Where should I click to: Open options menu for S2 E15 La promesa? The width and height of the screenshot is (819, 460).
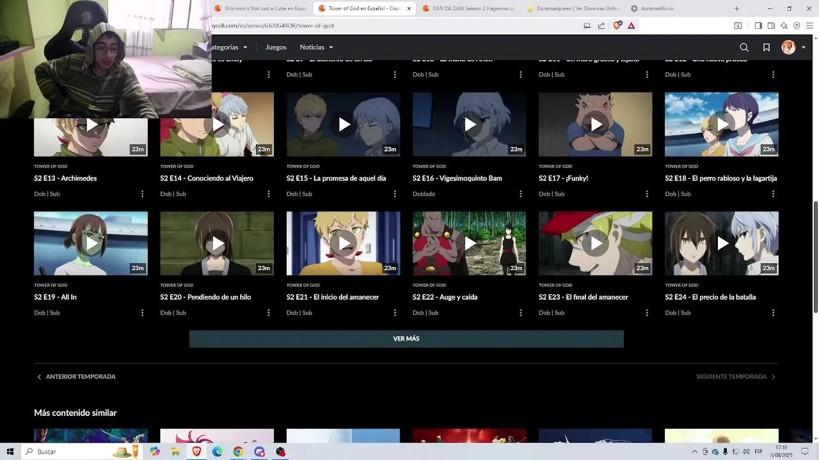[394, 194]
